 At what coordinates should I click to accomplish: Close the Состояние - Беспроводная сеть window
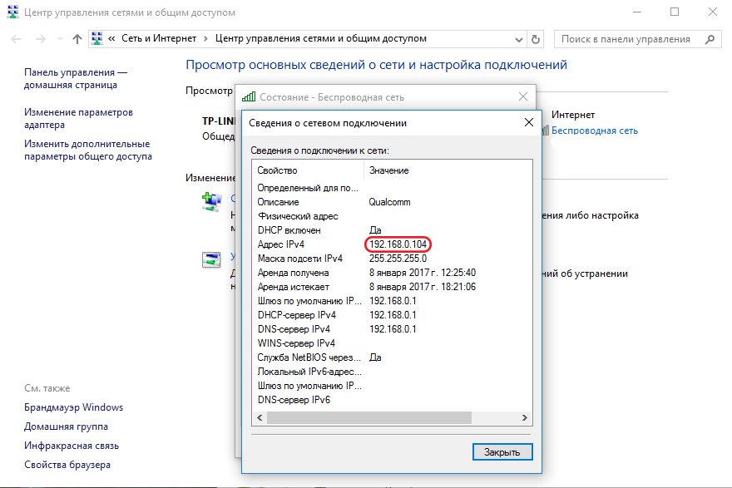[x=522, y=97]
